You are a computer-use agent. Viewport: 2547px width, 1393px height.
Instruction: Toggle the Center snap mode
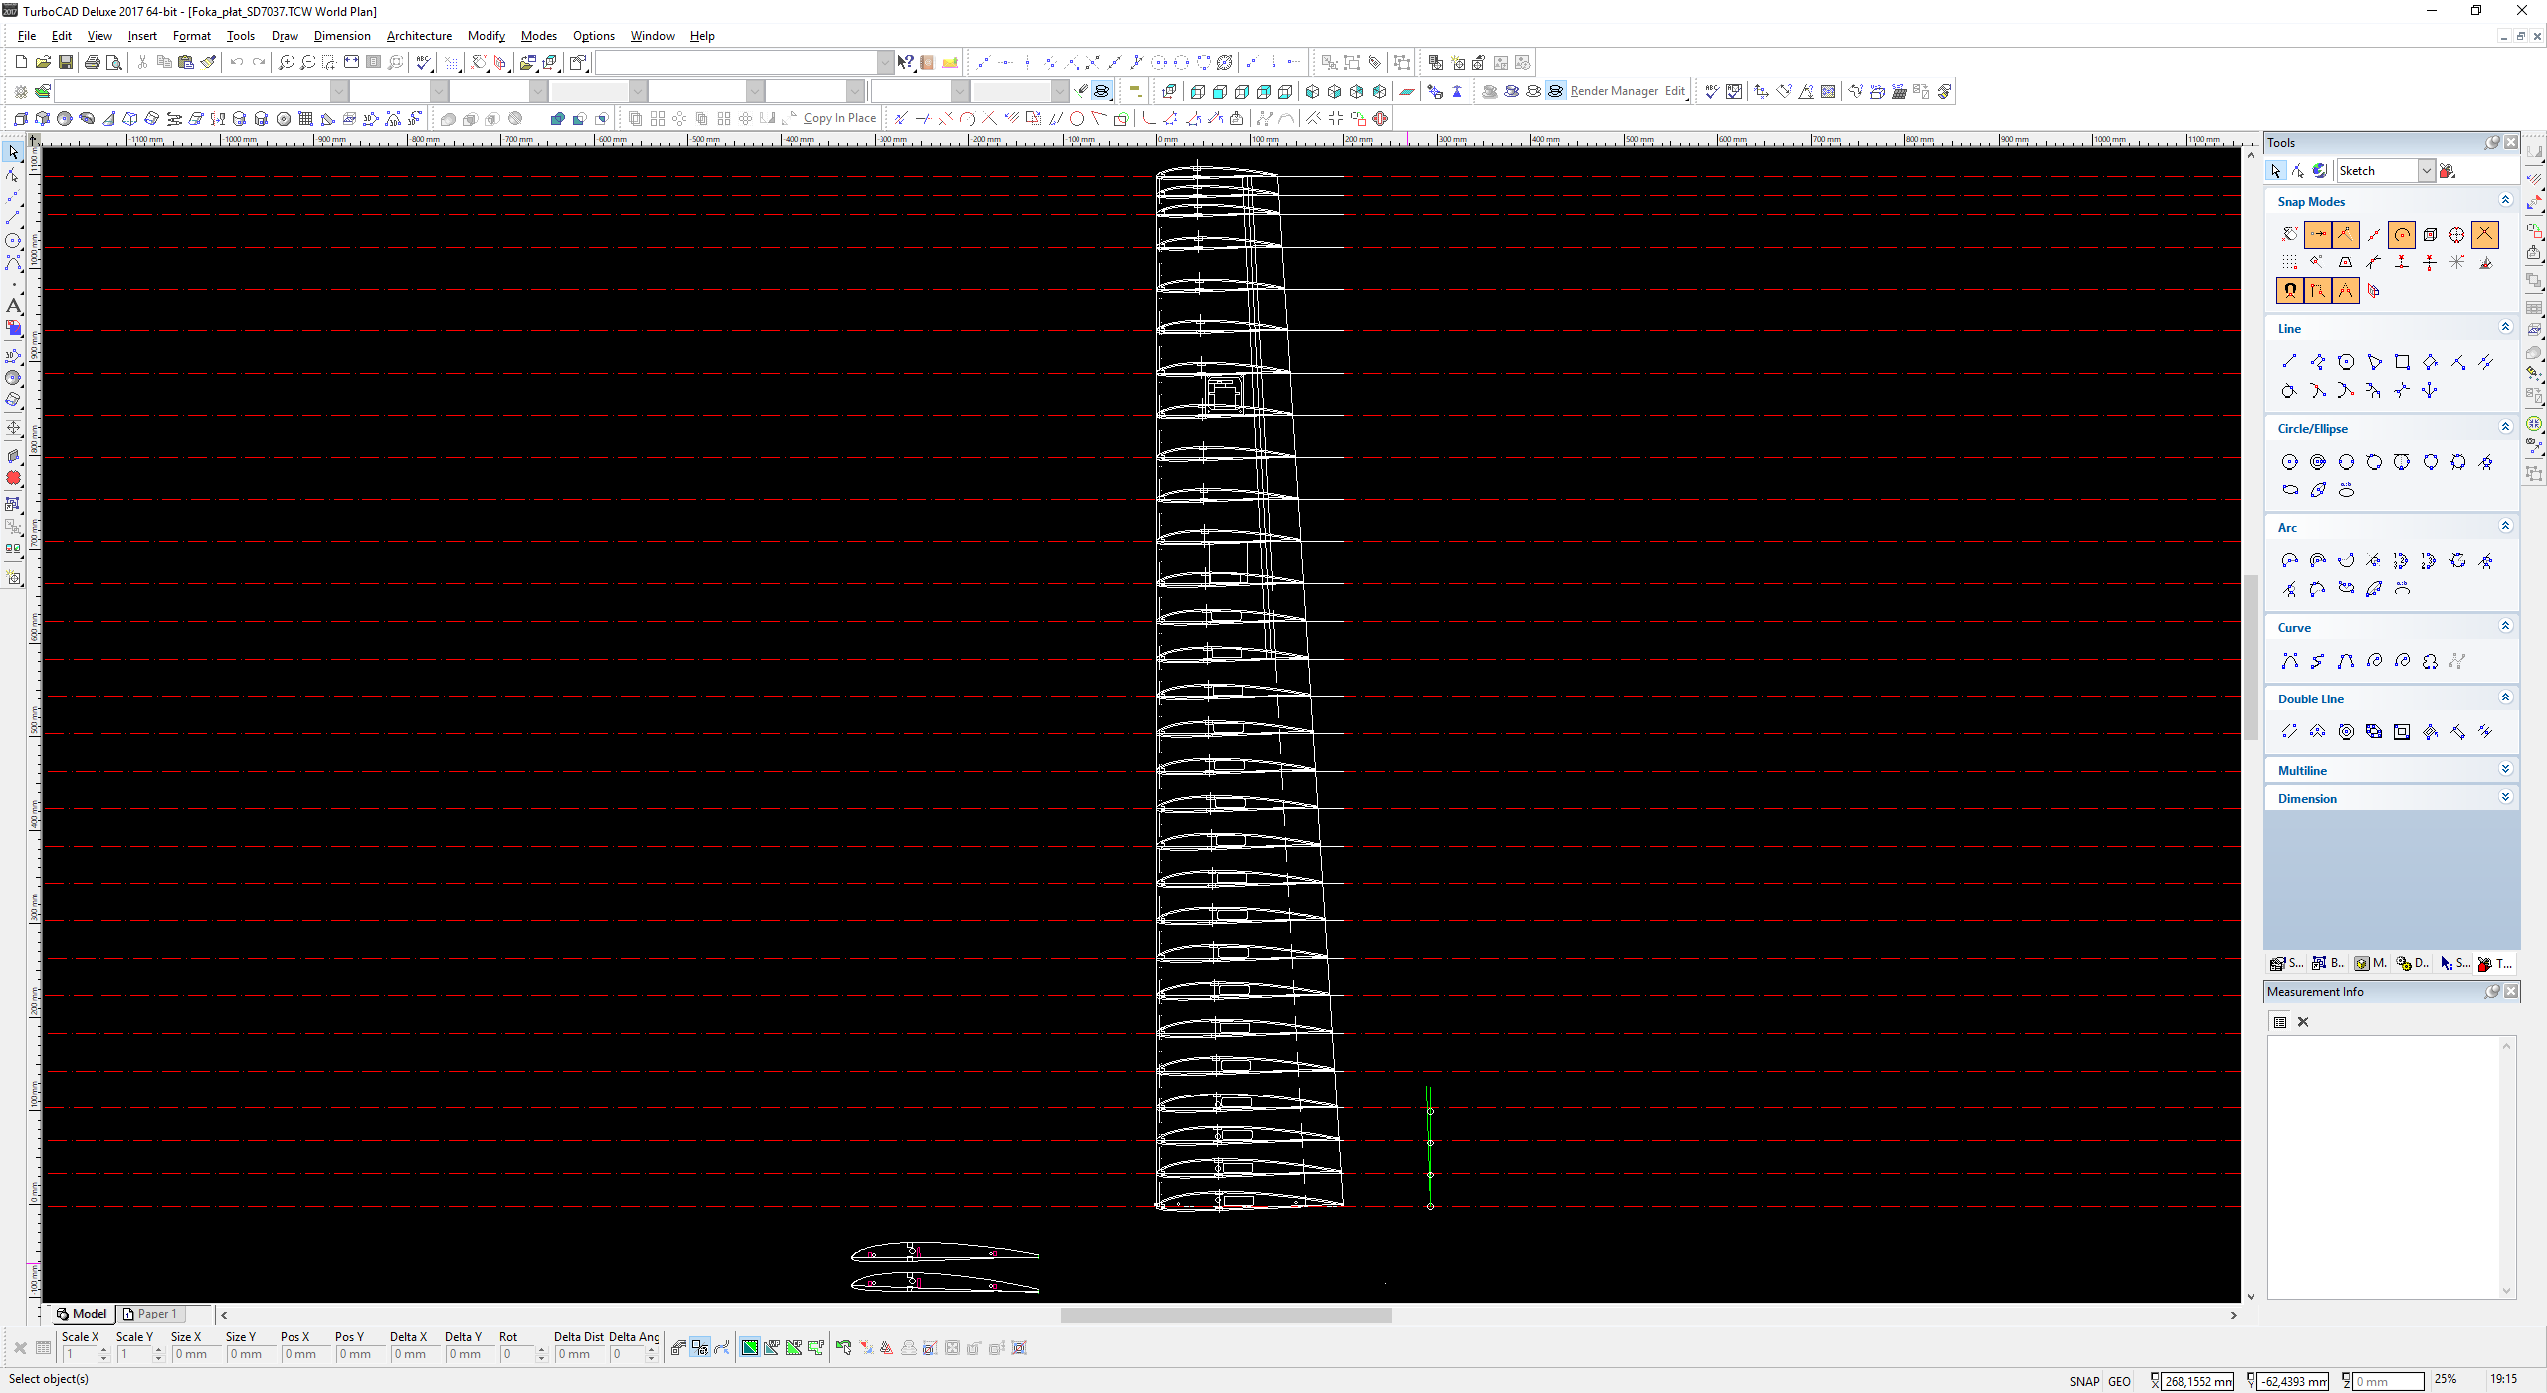pyautogui.click(x=2401, y=235)
